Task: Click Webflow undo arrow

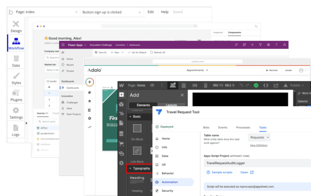Action: pyautogui.click(x=241, y=85)
